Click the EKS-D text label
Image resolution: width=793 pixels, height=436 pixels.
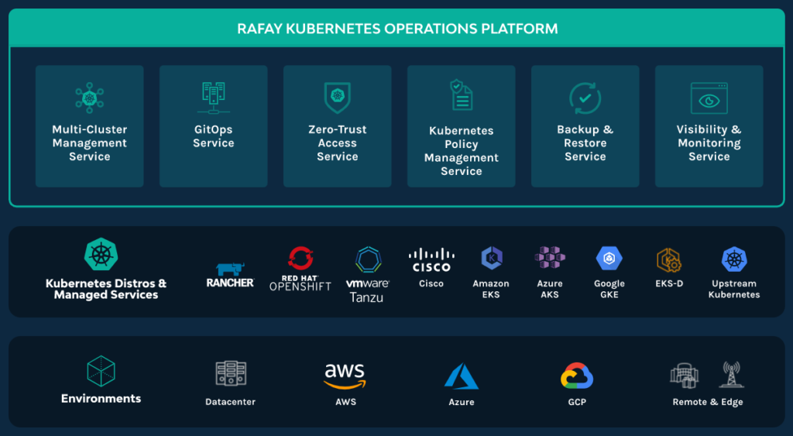click(669, 283)
